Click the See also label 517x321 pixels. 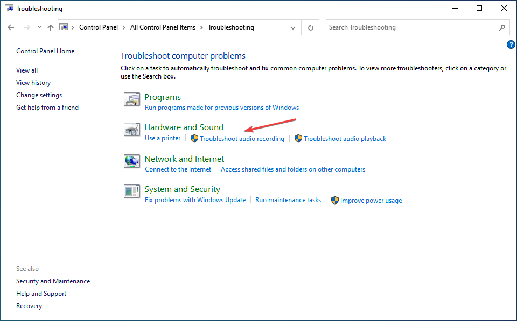(x=27, y=269)
